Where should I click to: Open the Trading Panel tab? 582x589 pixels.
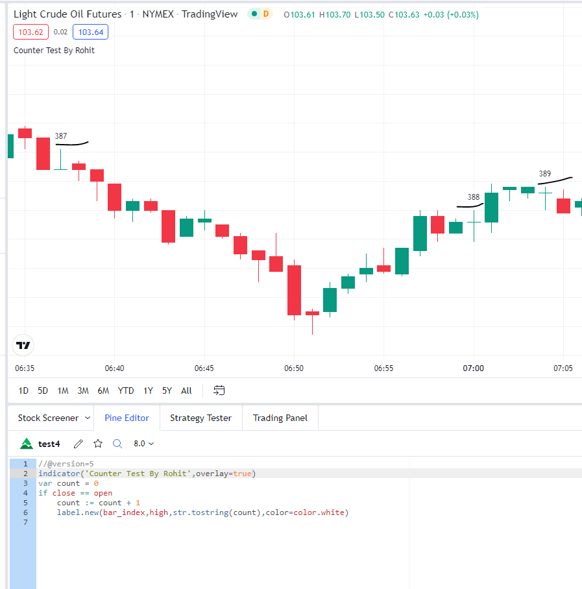pyautogui.click(x=280, y=418)
